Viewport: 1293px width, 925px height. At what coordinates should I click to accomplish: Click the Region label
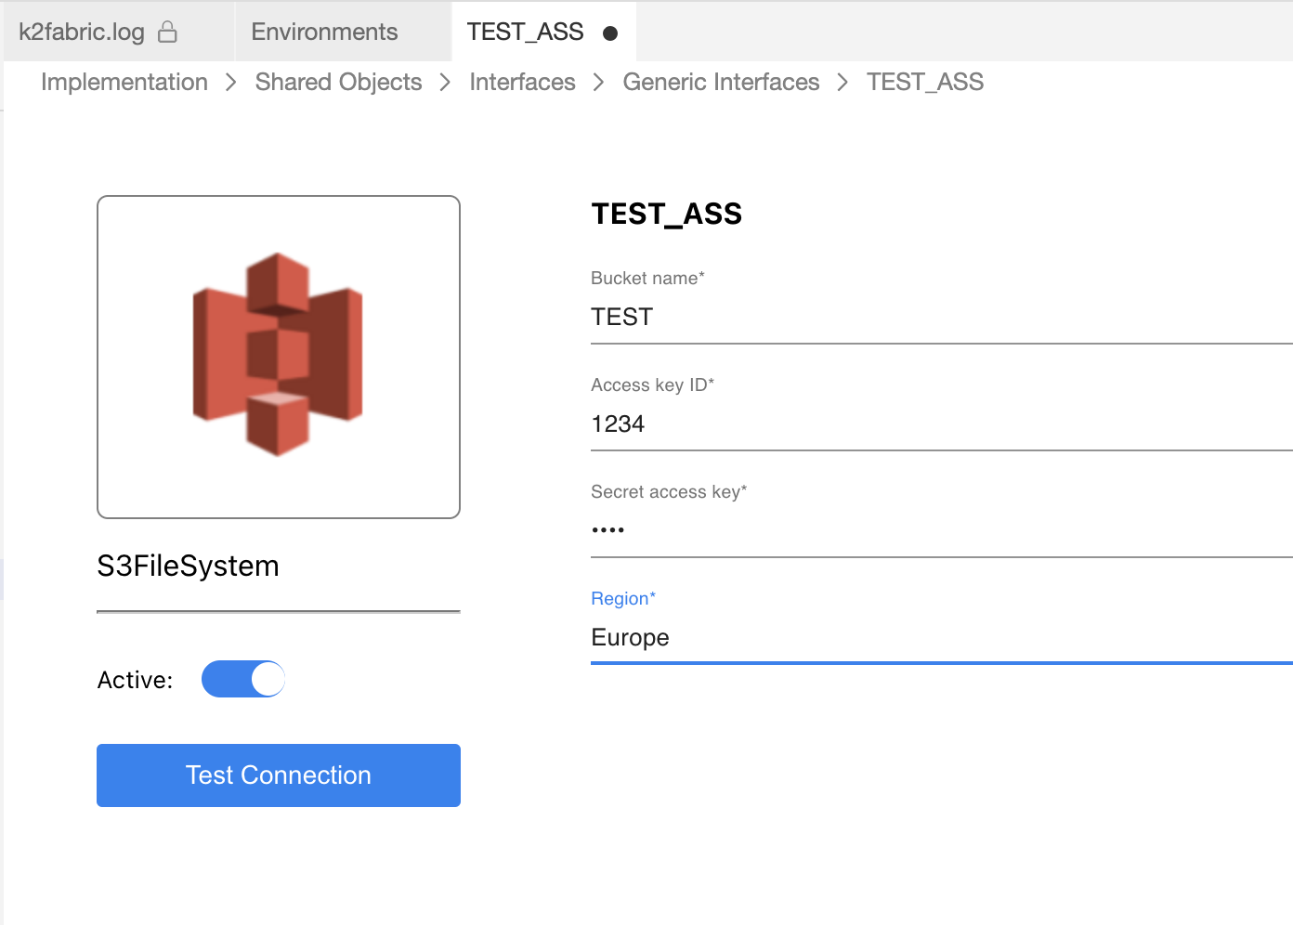click(x=623, y=598)
